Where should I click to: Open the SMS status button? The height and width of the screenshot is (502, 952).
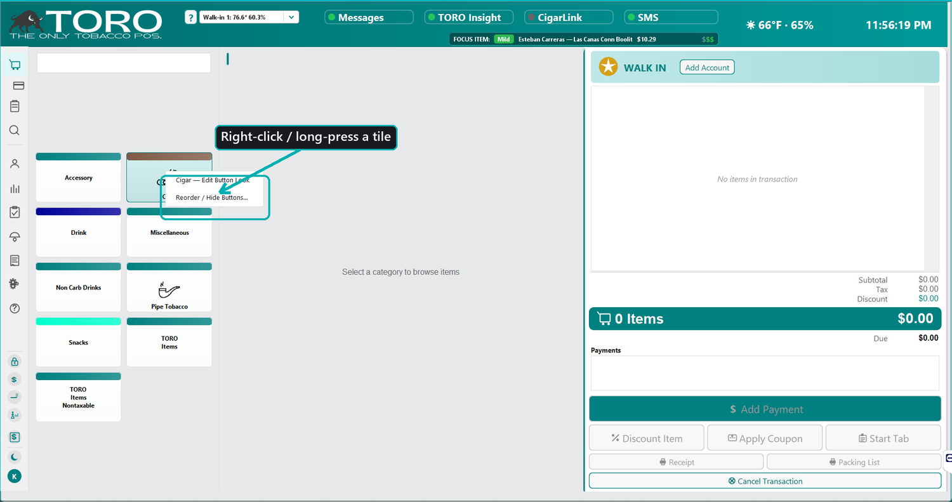pyautogui.click(x=671, y=18)
